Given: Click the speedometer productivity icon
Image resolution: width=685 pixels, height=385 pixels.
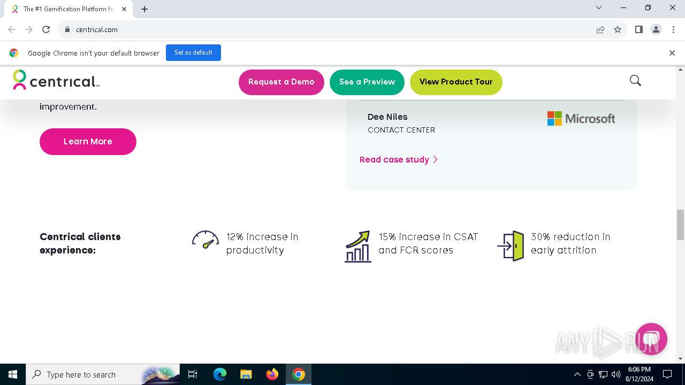Looking at the screenshot, I should [x=205, y=240].
